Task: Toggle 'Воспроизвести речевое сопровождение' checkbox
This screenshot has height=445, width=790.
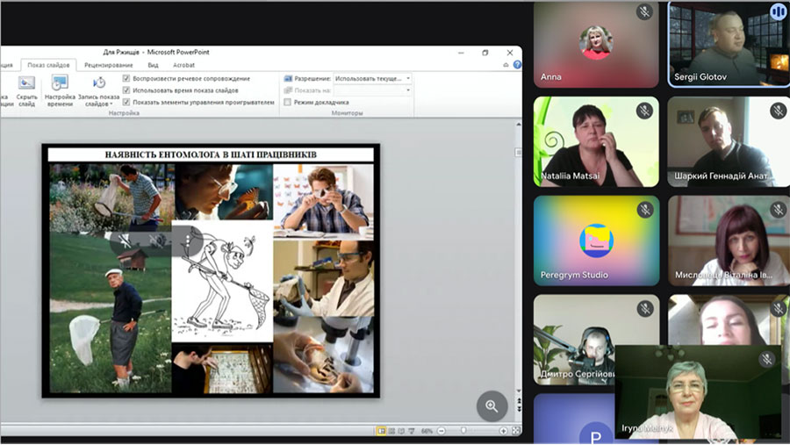Action: pos(127,79)
